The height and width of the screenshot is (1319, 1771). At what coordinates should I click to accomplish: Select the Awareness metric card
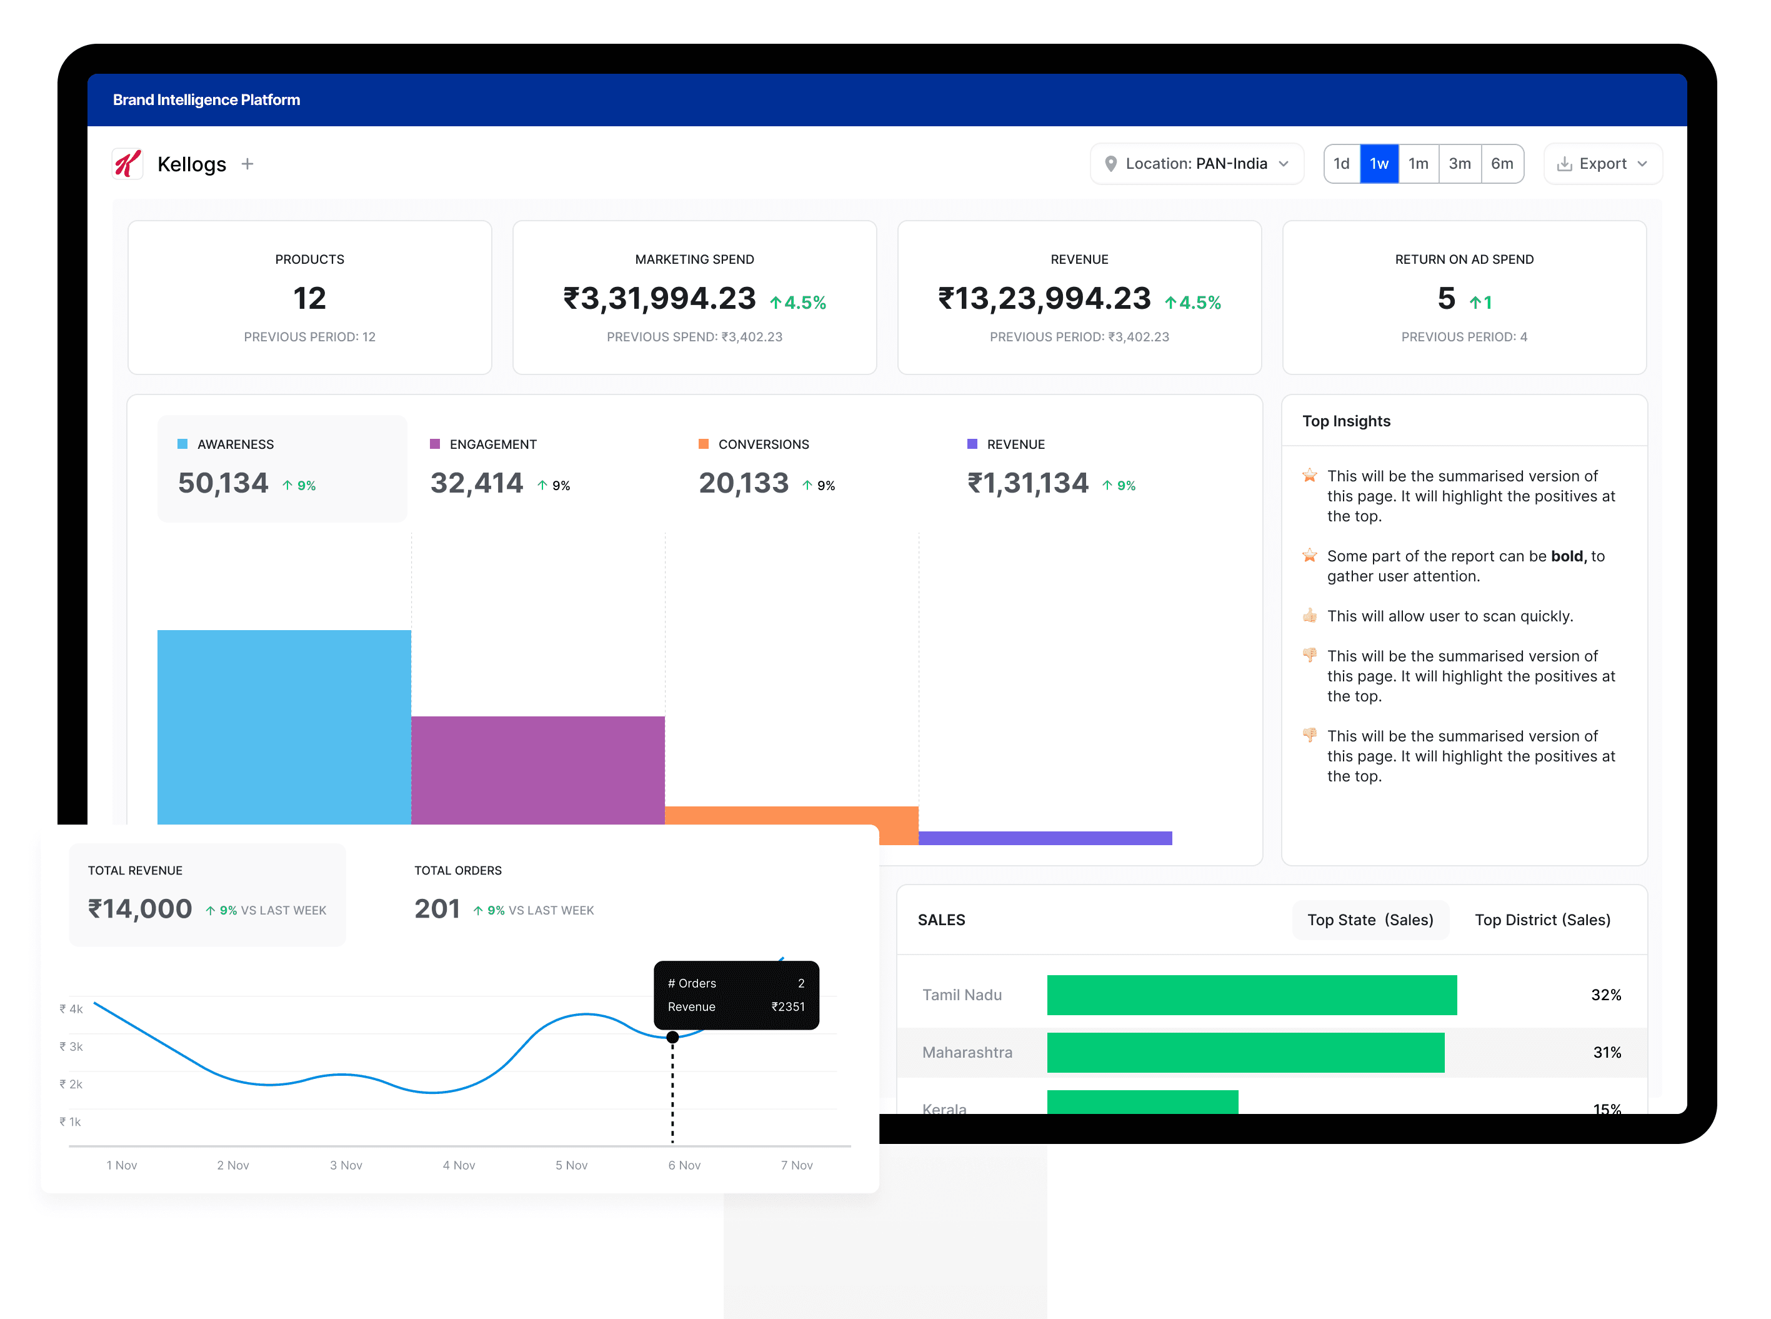point(282,468)
